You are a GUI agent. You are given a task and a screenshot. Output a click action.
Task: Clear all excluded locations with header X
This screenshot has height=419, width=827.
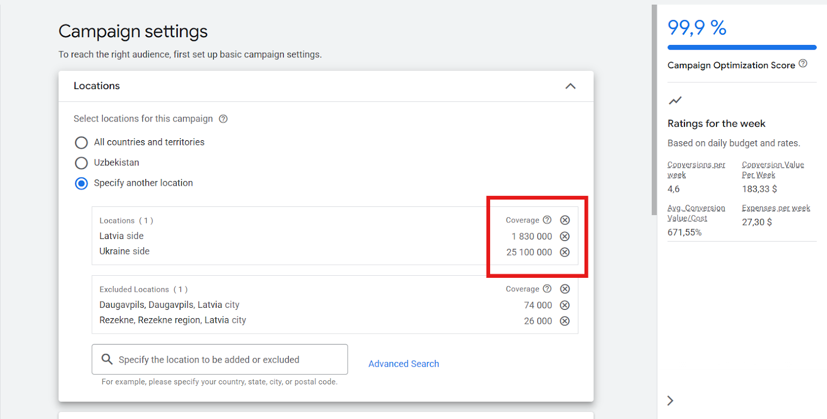(x=565, y=289)
